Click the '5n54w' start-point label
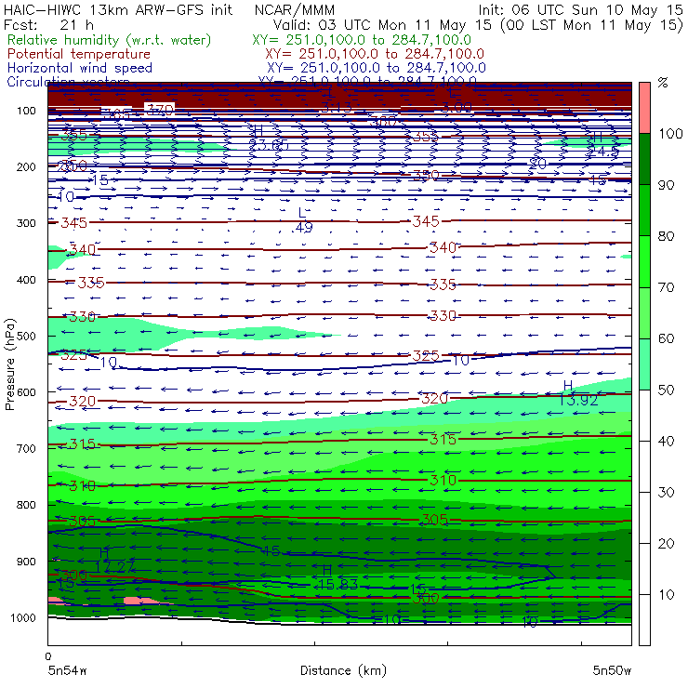 click(67, 670)
